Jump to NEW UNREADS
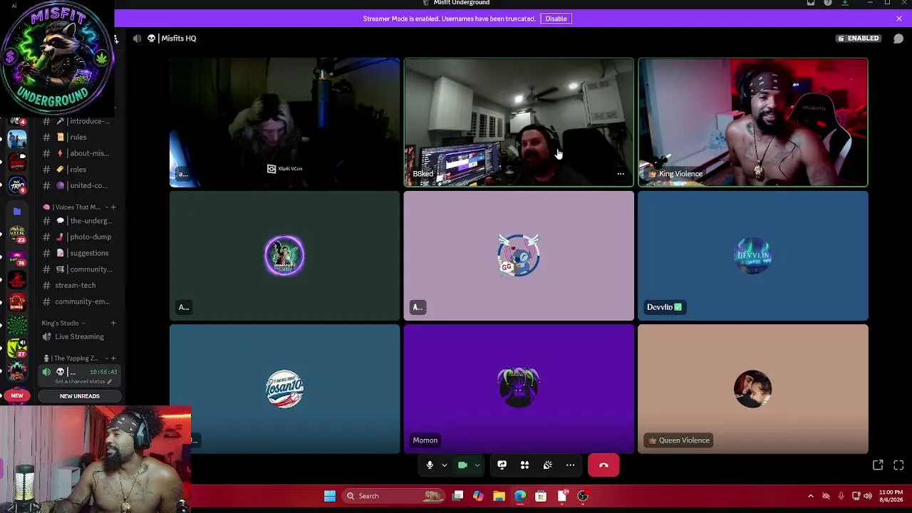The image size is (912, 513). pyautogui.click(x=79, y=396)
